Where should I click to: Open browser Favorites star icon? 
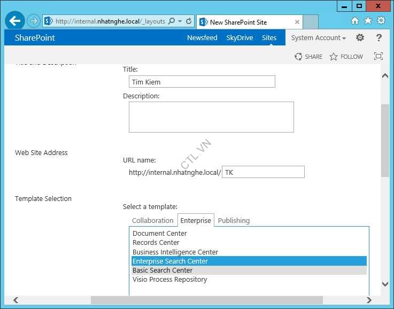coord(368,21)
